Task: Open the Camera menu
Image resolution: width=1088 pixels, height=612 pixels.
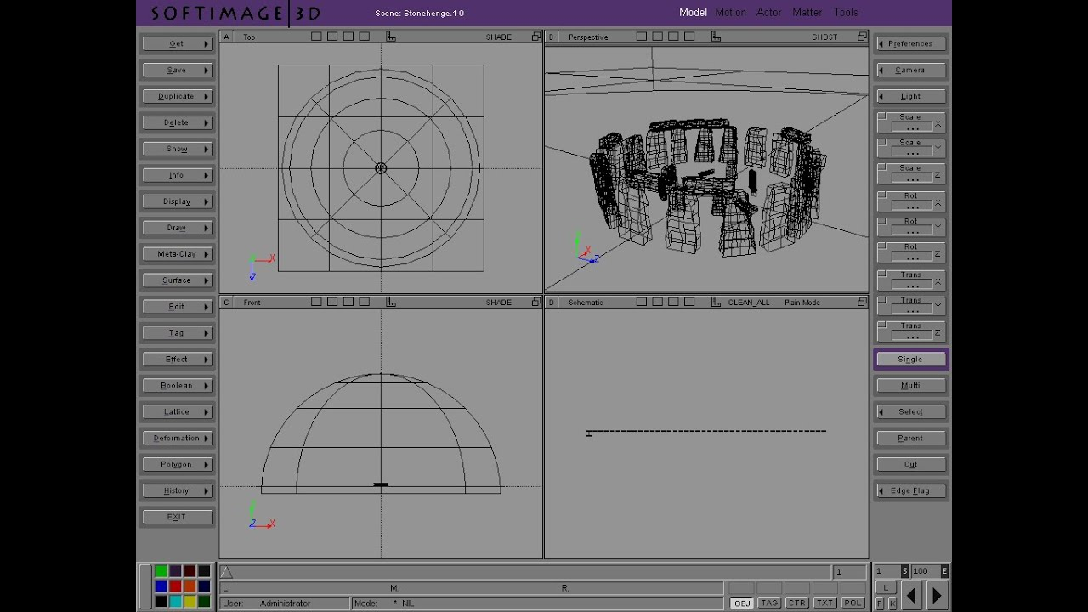Action: click(x=910, y=70)
